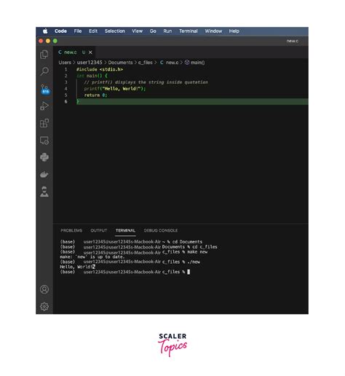
Task: Click Documents in the breadcrumb path
Action: click(120, 63)
